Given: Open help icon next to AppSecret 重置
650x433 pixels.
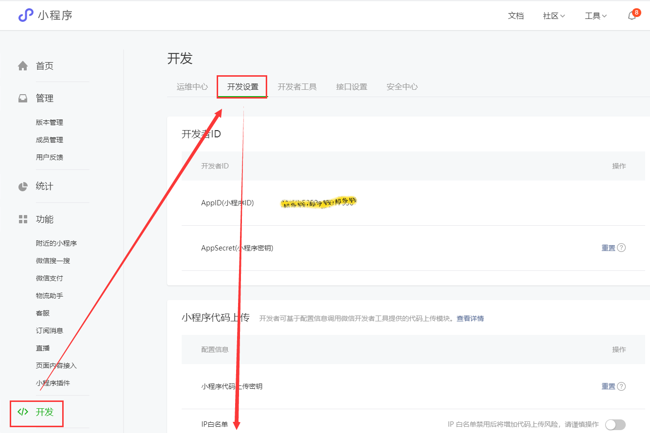Looking at the screenshot, I should coord(621,248).
